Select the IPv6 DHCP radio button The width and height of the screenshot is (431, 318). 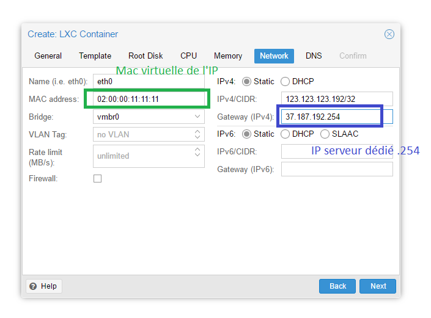pos(285,134)
